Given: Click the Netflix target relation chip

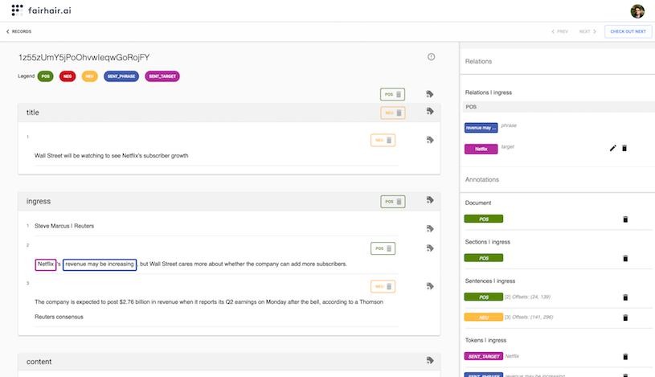Looking at the screenshot, I should pos(481,149).
